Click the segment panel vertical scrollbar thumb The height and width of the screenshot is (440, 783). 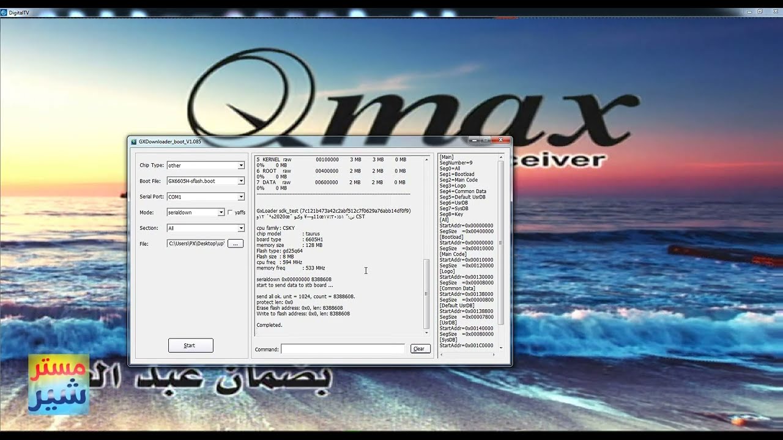(x=500, y=243)
